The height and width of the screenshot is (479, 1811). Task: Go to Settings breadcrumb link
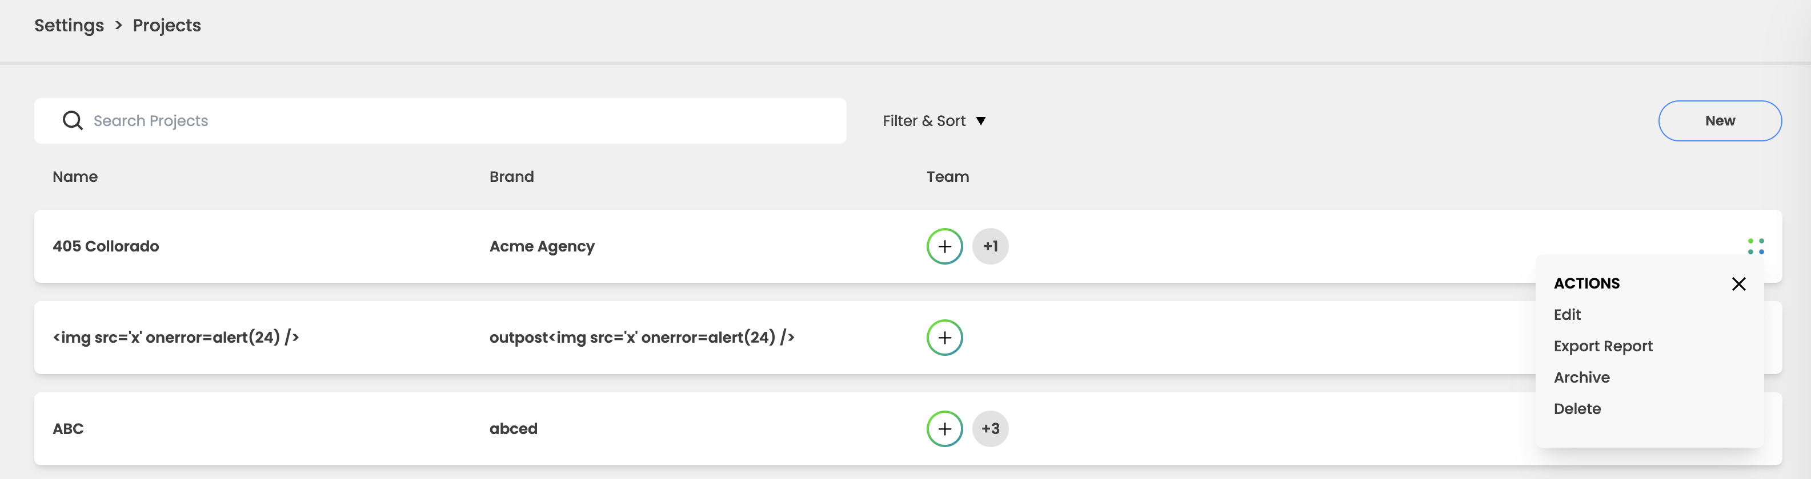(69, 25)
